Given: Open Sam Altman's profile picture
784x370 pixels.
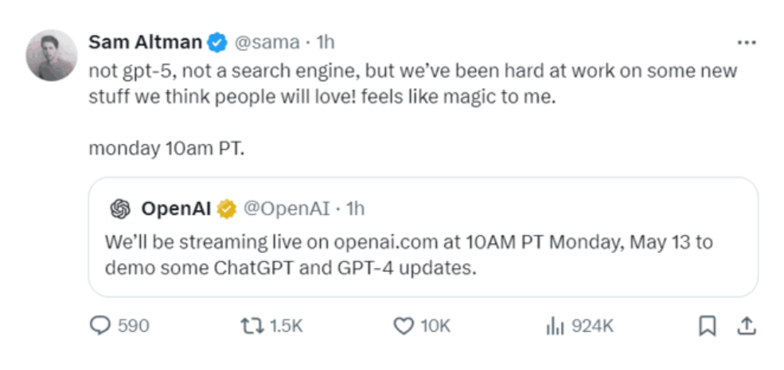Looking at the screenshot, I should click(52, 55).
